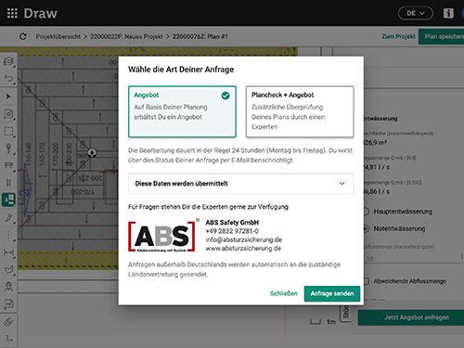Image resolution: width=464 pixels, height=348 pixels.
Task: Select the Notentwässerung radio button
Action: pos(367,228)
